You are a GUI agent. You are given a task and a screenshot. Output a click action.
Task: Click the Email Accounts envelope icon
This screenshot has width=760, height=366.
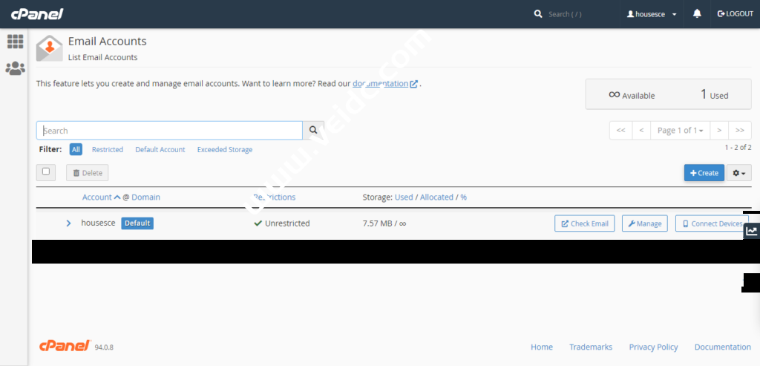pyautogui.click(x=49, y=48)
